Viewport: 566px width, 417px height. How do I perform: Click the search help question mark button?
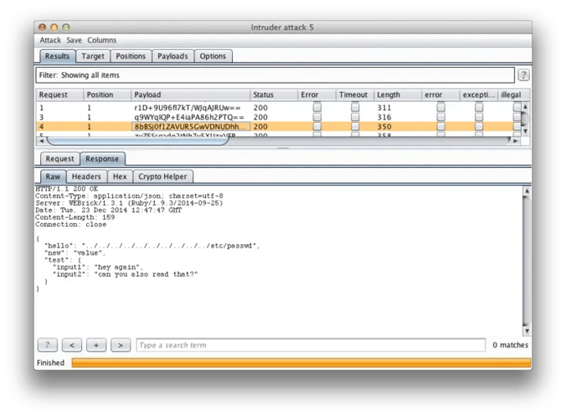pyautogui.click(x=48, y=345)
